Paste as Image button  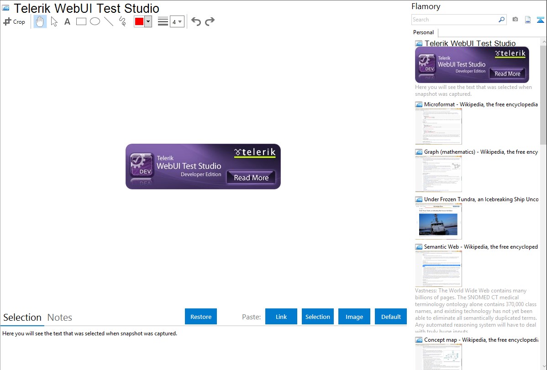pyautogui.click(x=354, y=317)
